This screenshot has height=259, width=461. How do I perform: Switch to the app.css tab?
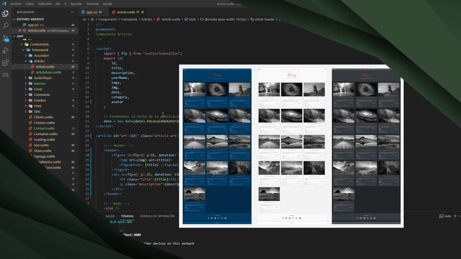(91, 12)
